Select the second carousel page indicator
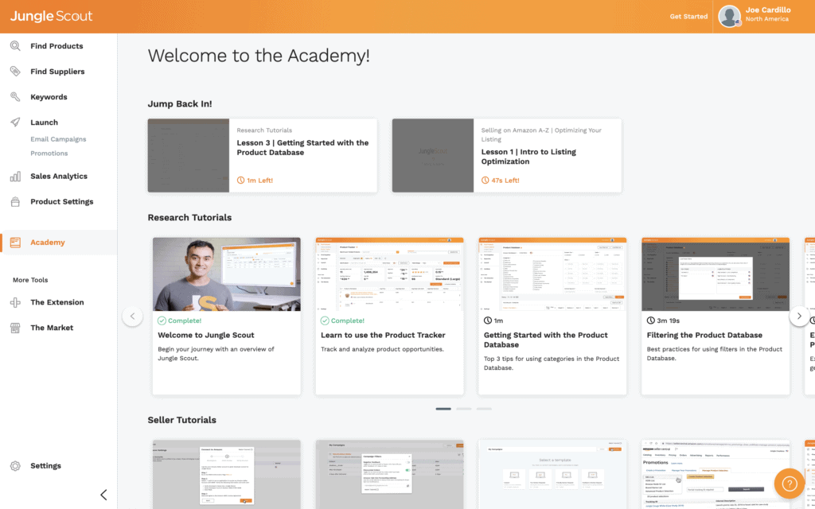This screenshot has width=815, height=509. [x=464, y=409]
